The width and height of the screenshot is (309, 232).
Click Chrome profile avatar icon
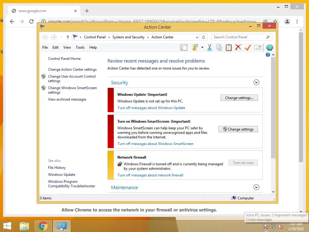pyautogui.click(x=287, y=21)
